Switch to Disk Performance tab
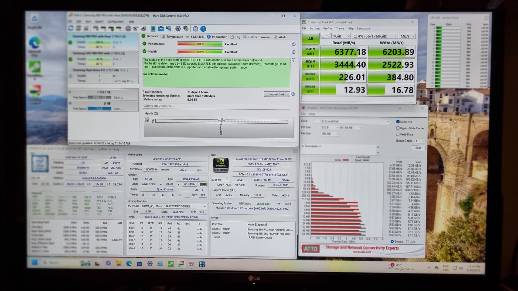Screen dimensions: 518x291 [257, 37]
